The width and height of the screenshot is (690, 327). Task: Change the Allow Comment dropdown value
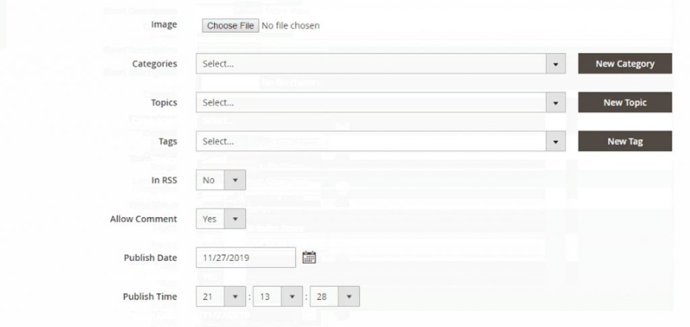[x=221, y=218]
